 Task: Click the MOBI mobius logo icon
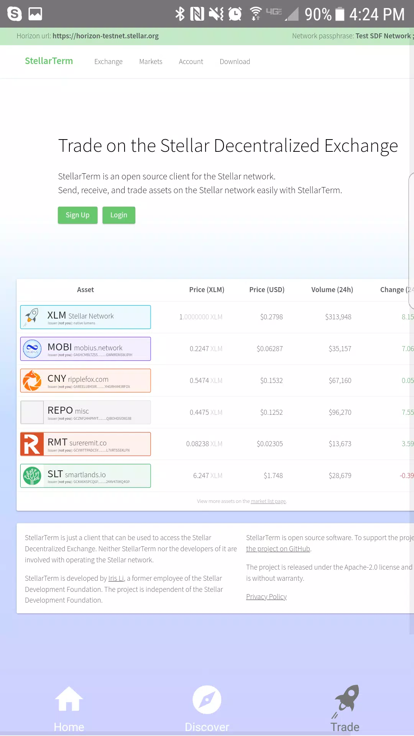click(32, 349)
